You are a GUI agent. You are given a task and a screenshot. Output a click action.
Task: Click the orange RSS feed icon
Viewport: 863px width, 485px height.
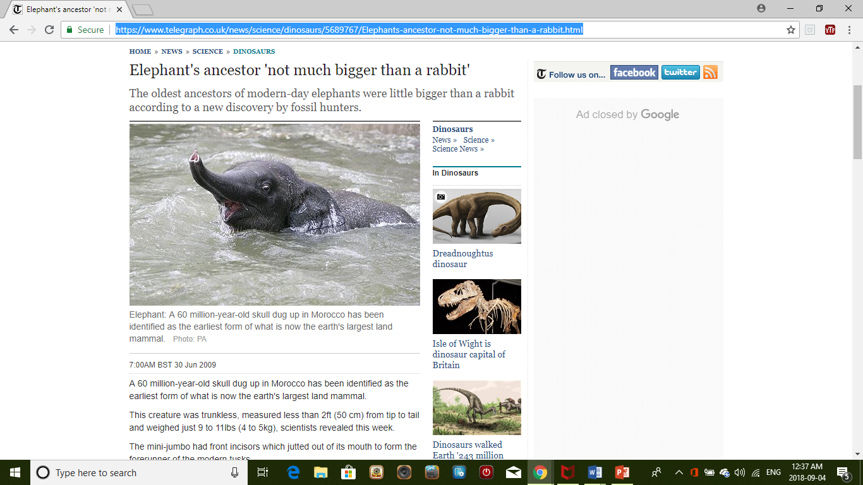[710, 73]
